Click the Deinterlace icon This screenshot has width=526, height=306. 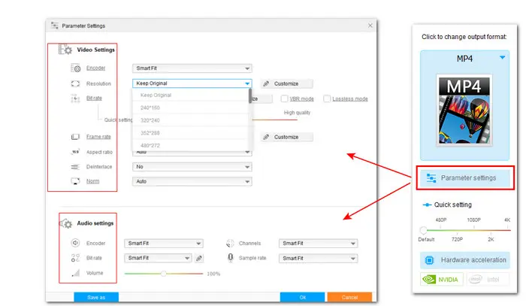pos(75,167)
